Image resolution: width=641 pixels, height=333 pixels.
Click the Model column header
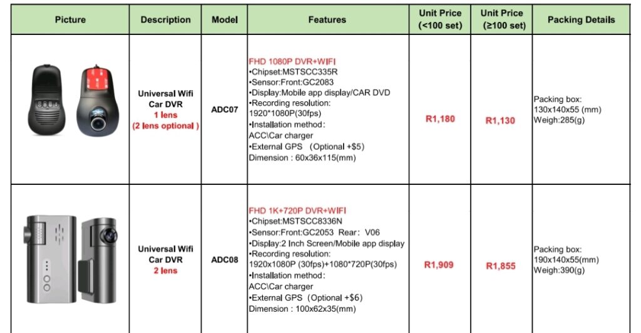(x=225, y=19)
